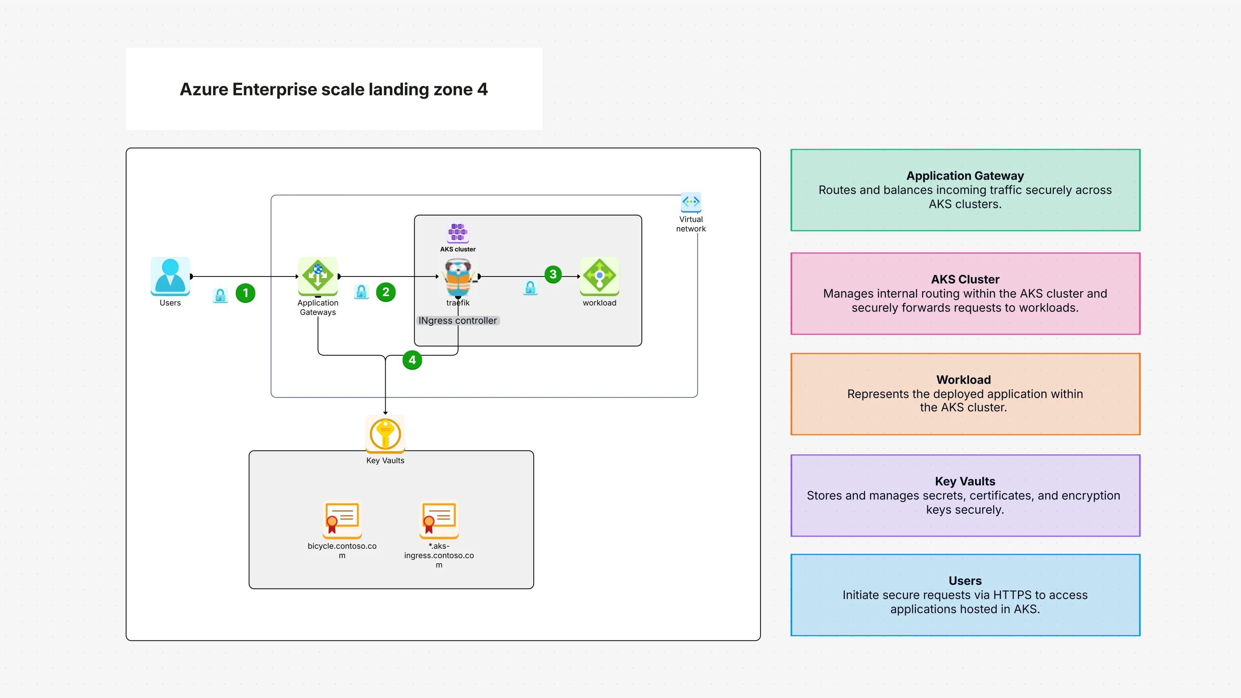
Task: Click the green Application Gateway description panel
Action: [x=965, y=191]
